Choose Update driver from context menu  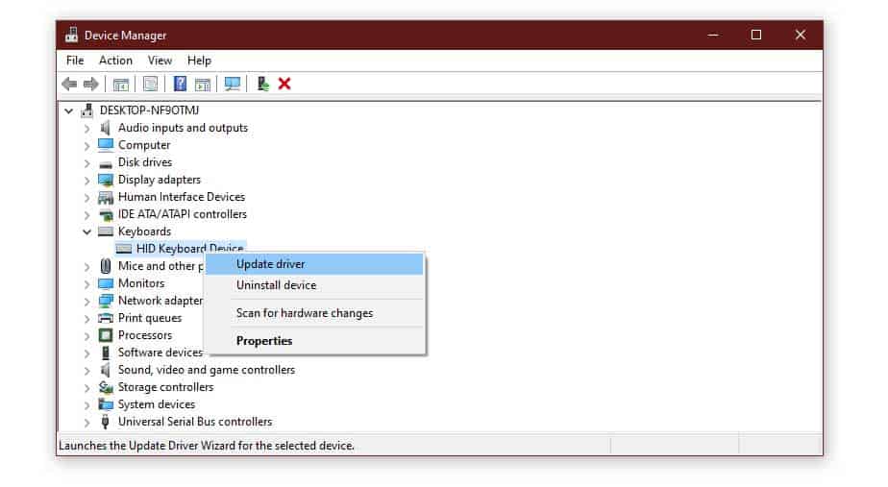(x=314, y=264)
